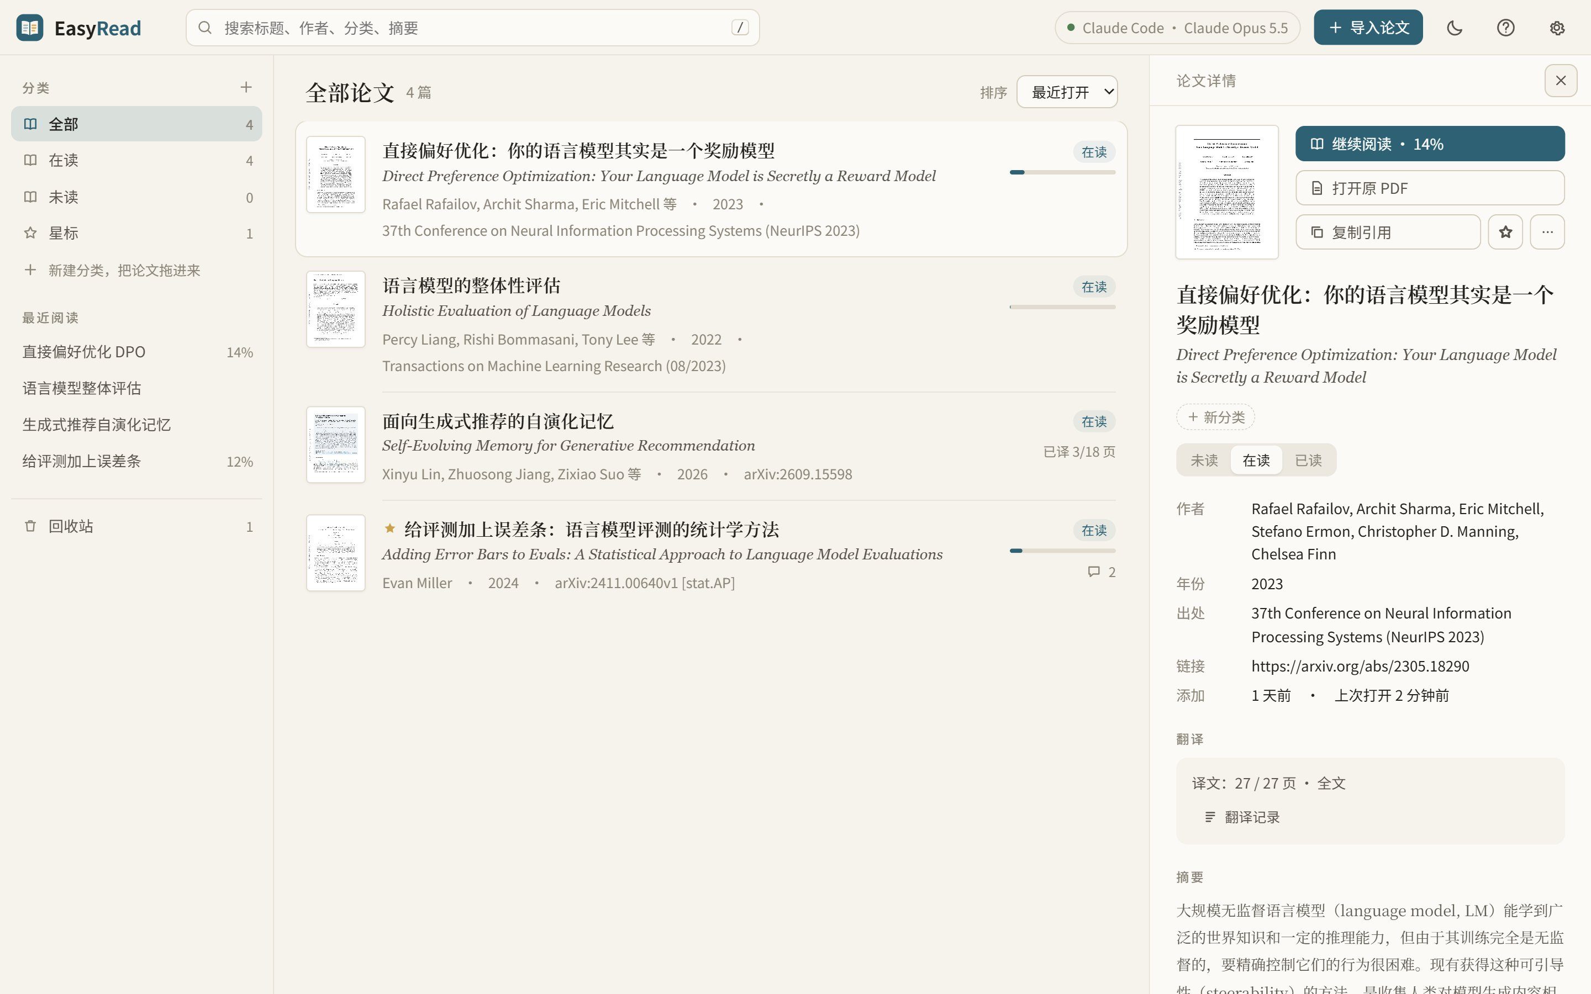Set reading status to 已读
This screenshot has height=994, width=1591.
click(1308, 460)
